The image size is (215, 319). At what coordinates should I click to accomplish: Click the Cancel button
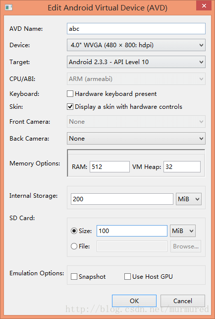(183, 301)
